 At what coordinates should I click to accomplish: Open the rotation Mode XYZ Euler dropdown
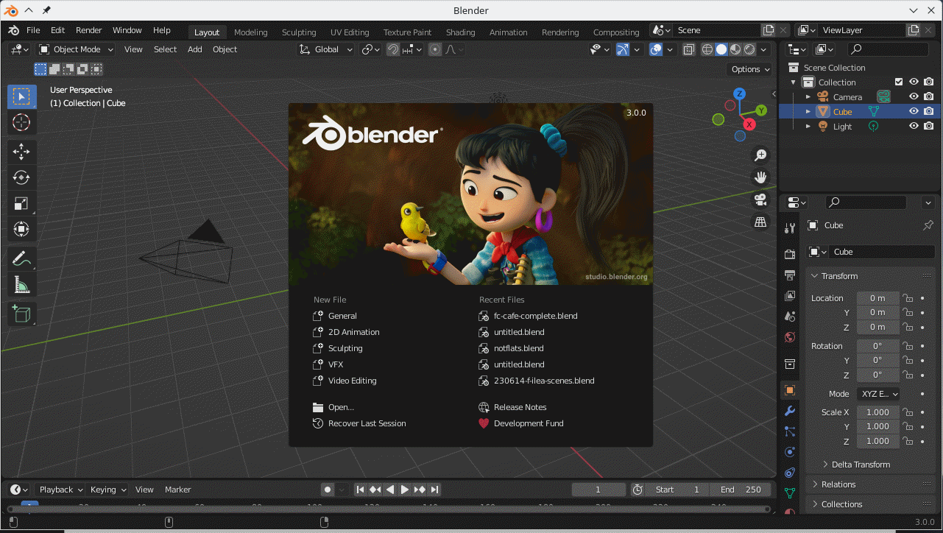point(877,394)
